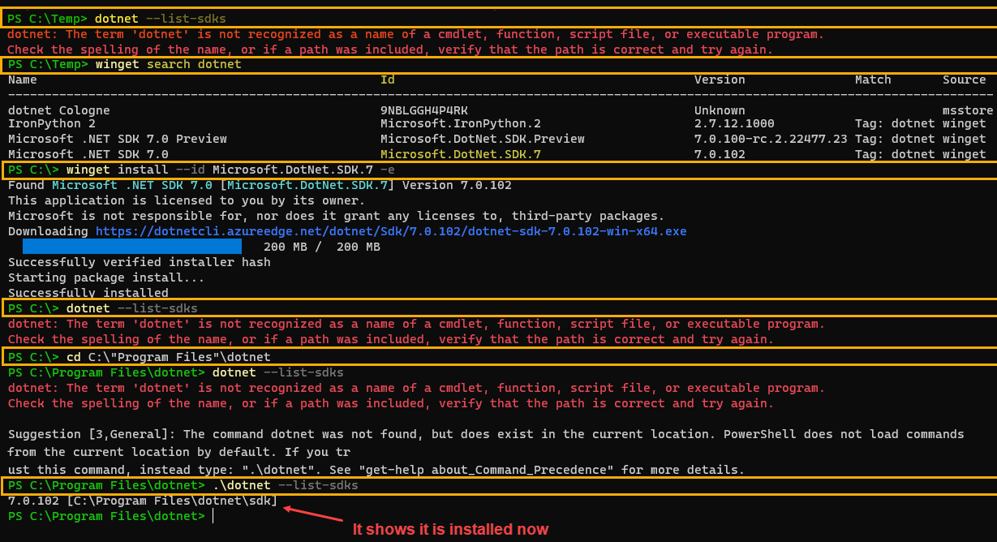Click the red "It shows it is installed now" annotation

pos(450,529)
